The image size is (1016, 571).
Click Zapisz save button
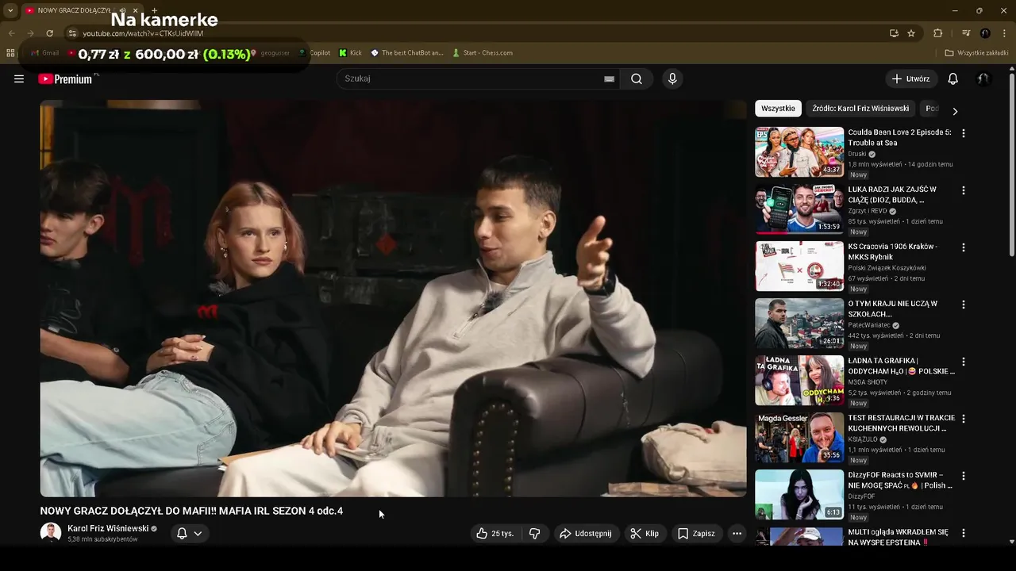point(696,534)
